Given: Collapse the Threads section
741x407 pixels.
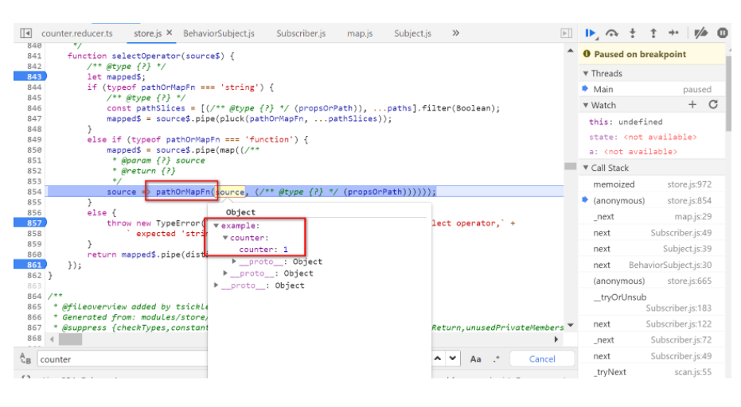Looking at the screenshot, I should [x=587, y=73].
